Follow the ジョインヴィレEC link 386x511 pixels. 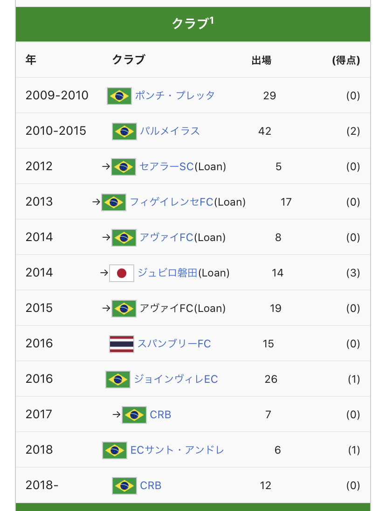[x=176, y=379]
